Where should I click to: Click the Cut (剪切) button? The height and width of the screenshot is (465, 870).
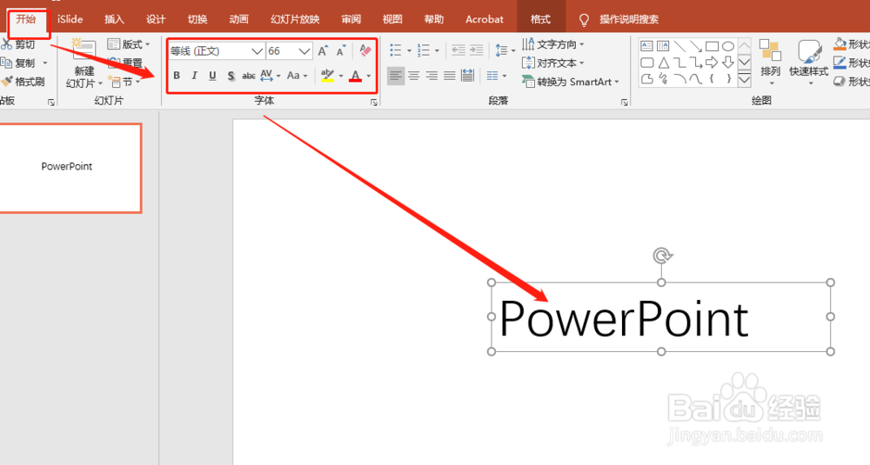[19, 44]
